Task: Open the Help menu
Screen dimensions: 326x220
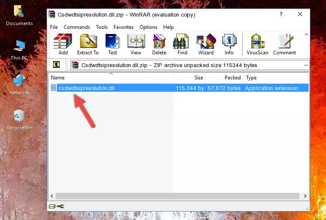Action: (x=168, y=27)
